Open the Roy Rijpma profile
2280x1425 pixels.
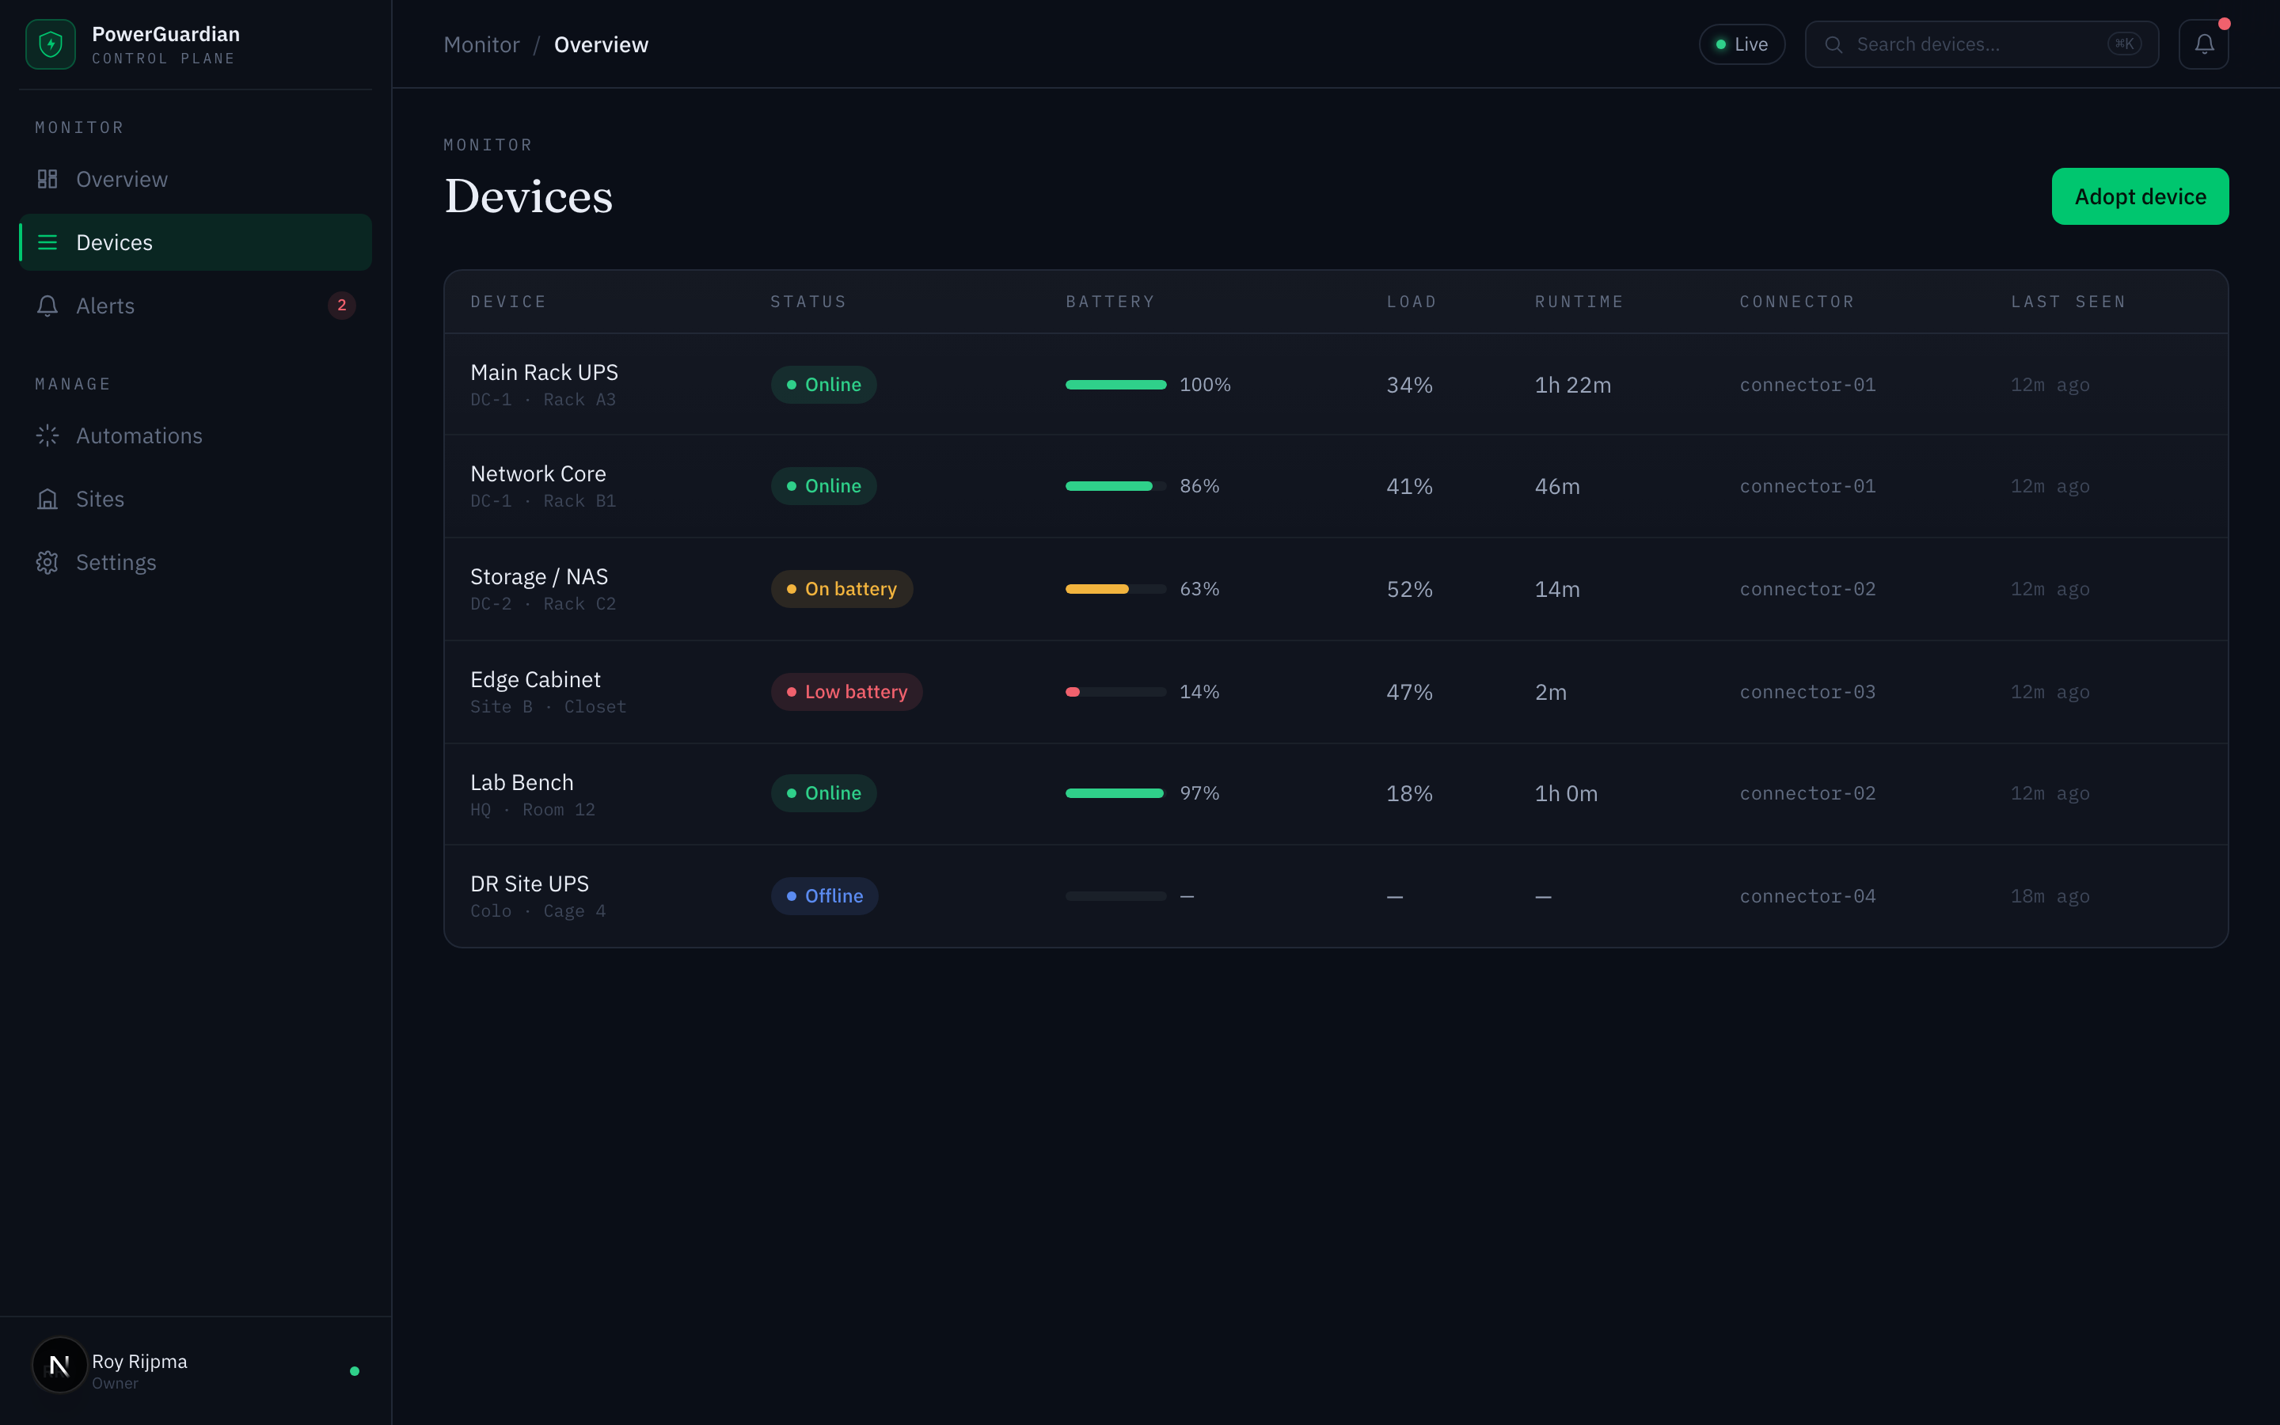[195, 1370]
